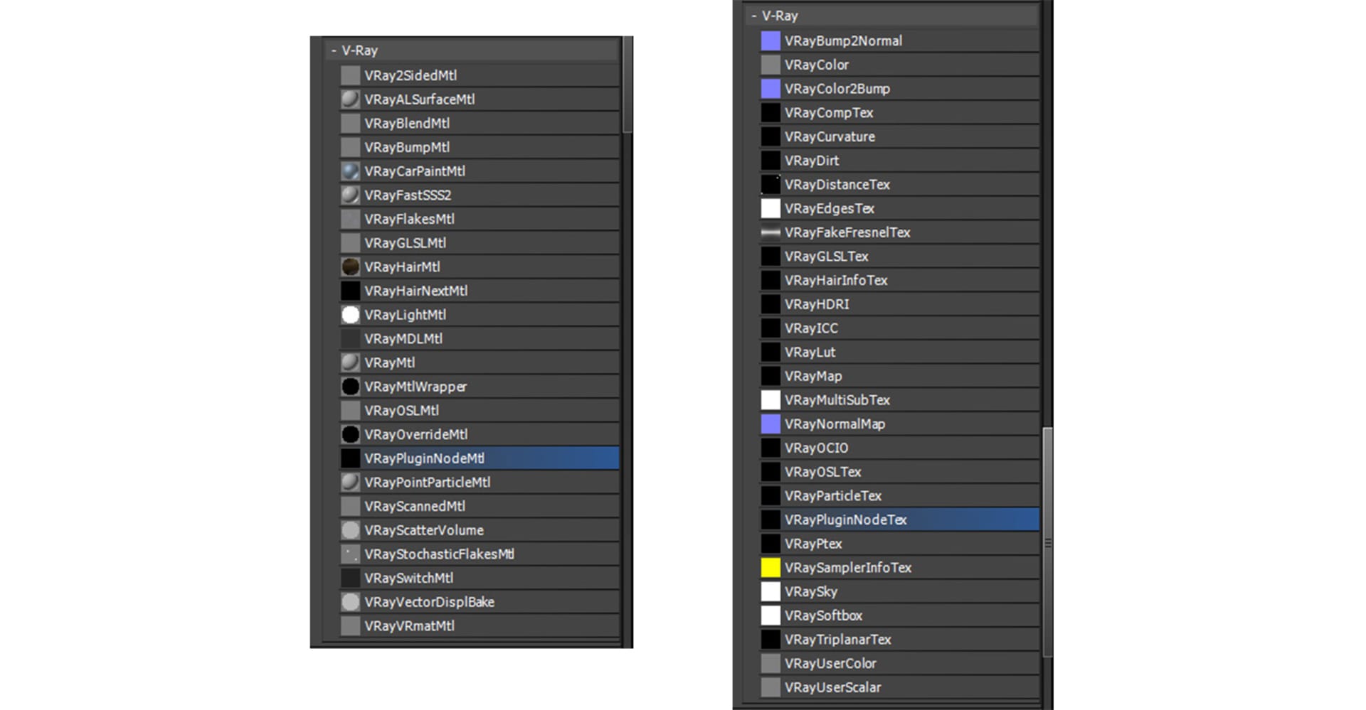The image size is (1366, 710).
Task: Pick VRayScannedMtl material
Action: pos(480,506)
